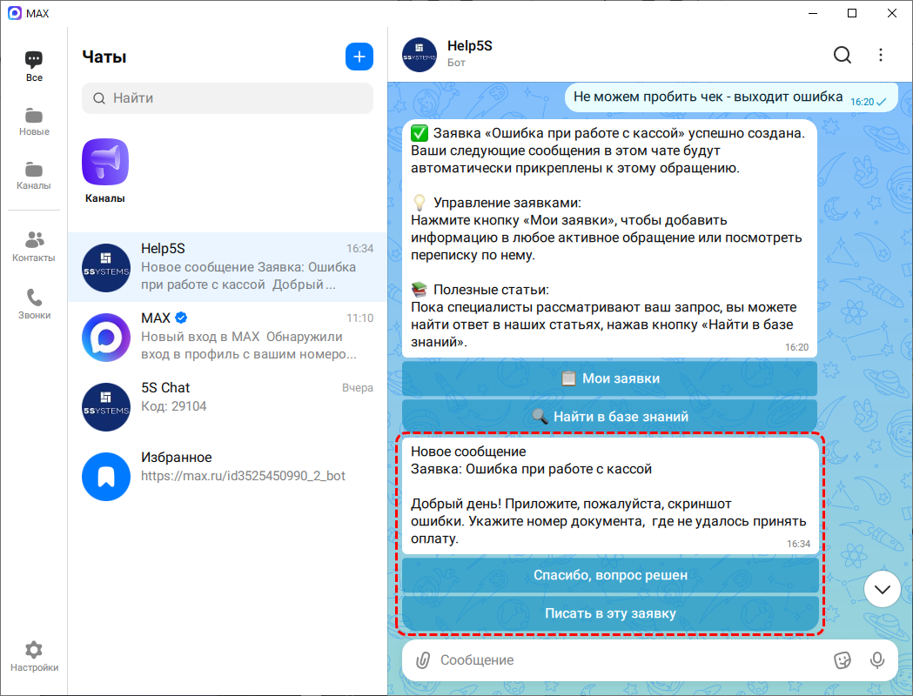This screenshot has height=696, width=913.
Task: Open the MAX chat row
Action: pyautogui.click(x=228, y=337)
